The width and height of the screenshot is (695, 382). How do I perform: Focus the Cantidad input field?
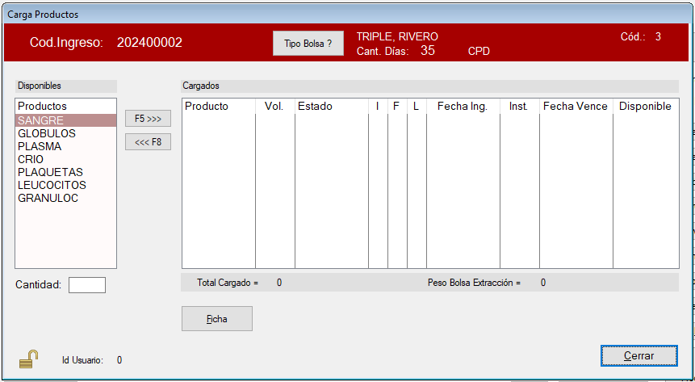(x=87, y=284)
